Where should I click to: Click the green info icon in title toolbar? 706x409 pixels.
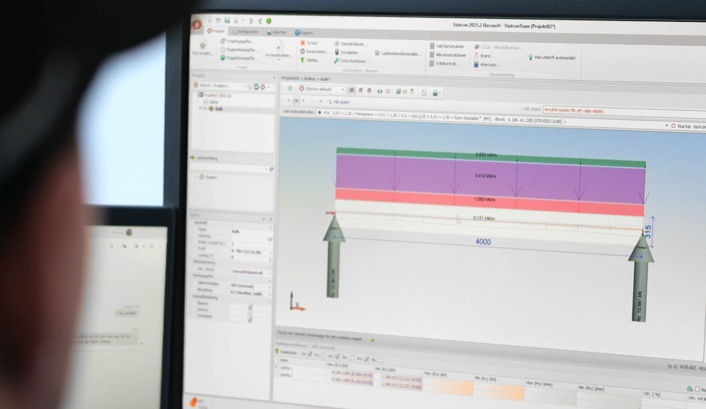click(x=269, y=21)
